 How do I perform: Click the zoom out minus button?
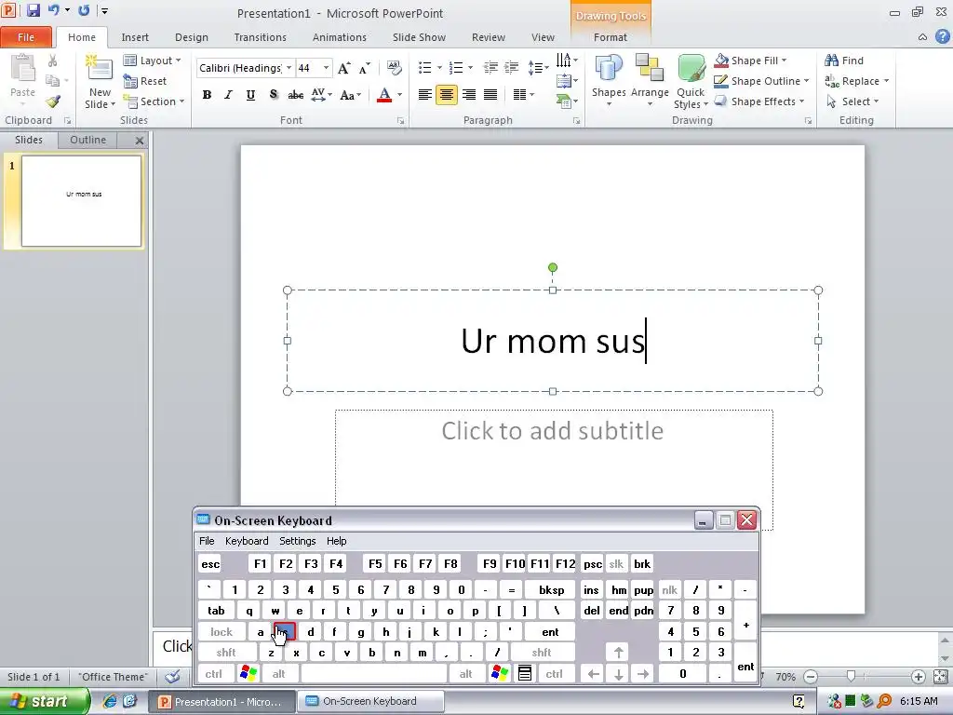pyautogui.click(x=811, y=676)
